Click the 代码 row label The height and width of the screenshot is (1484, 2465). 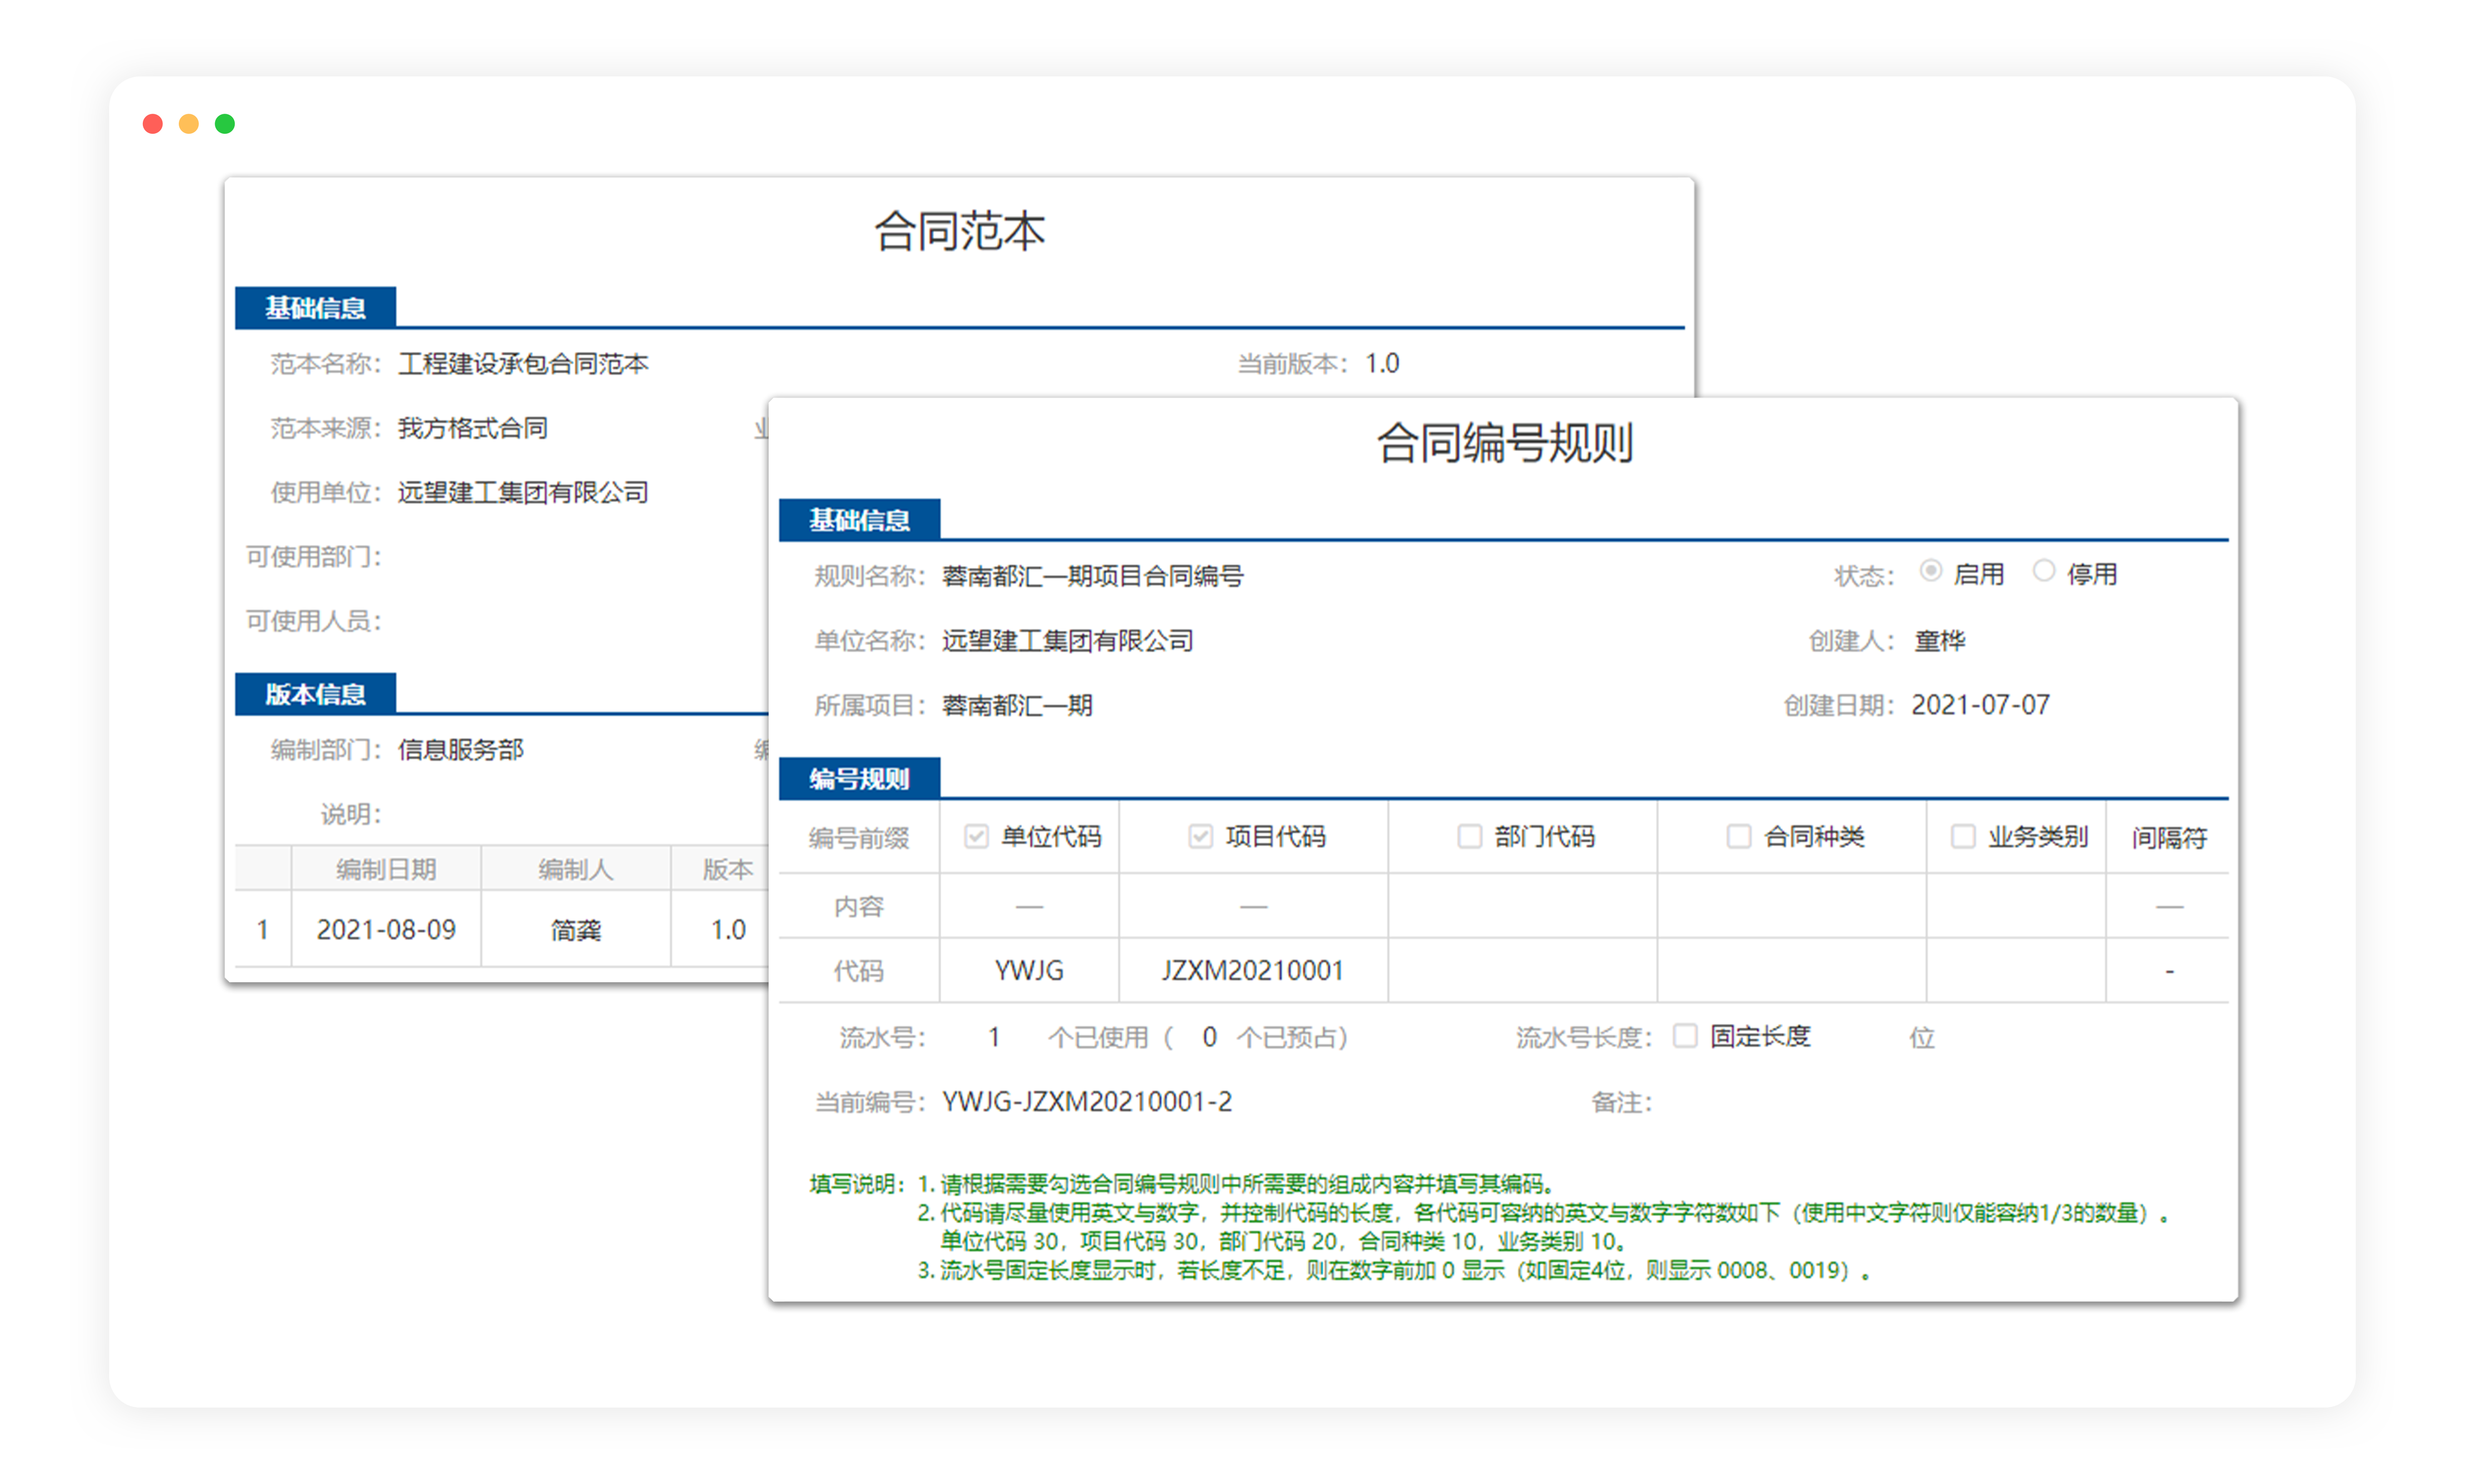click(858, 970)
